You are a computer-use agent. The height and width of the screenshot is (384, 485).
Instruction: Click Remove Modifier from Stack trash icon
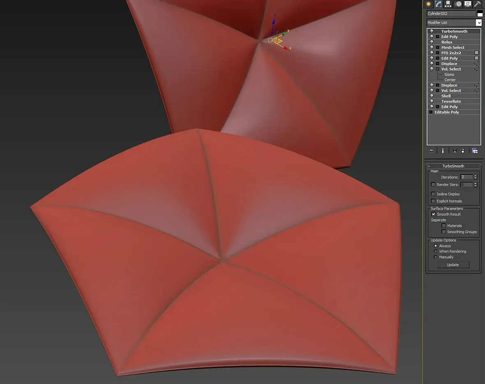(x=463, y=151)
